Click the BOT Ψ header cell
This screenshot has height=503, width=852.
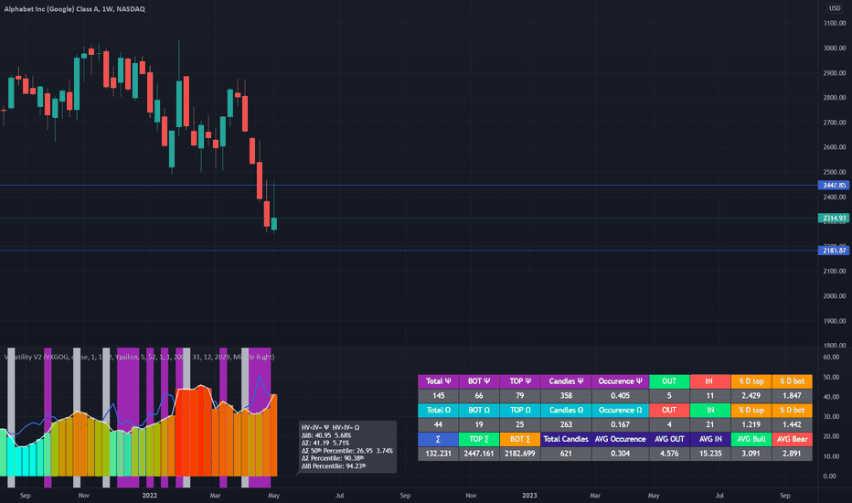[479, 381]
